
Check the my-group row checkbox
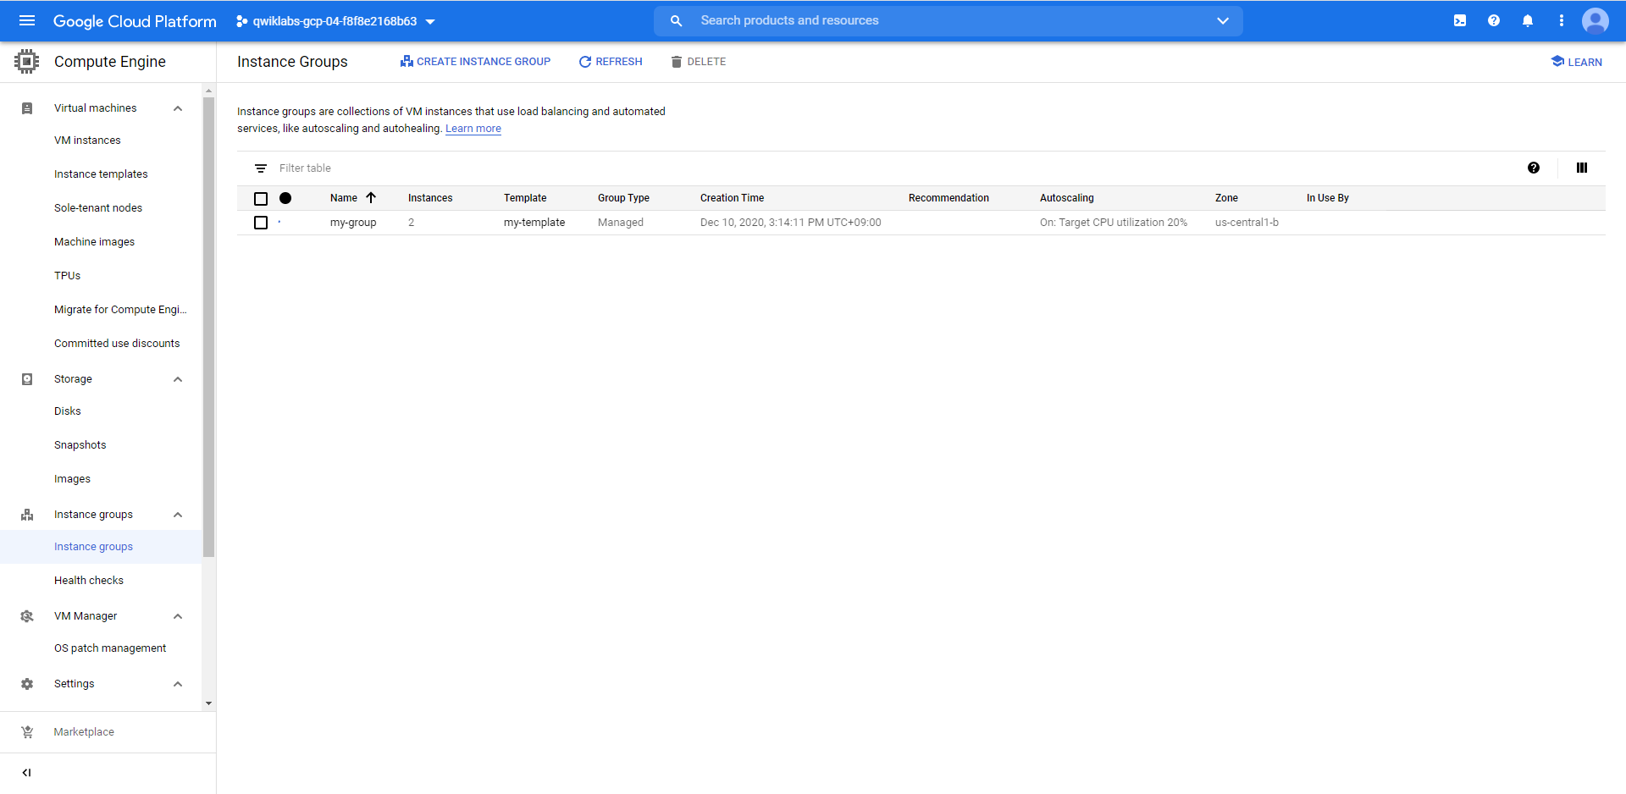coord(261,223)
